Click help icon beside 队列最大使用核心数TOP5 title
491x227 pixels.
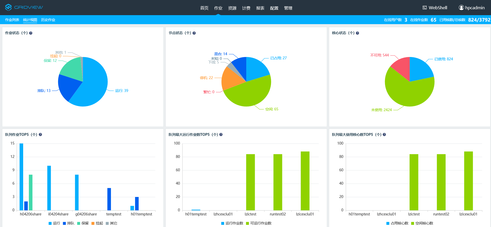tap(384, 135)
